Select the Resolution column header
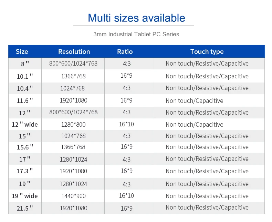Image resolution: width=272 pixels, height=222 pixels. (x=74, y=51)
